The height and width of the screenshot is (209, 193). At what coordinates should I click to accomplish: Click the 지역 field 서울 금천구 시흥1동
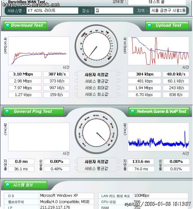168,10
